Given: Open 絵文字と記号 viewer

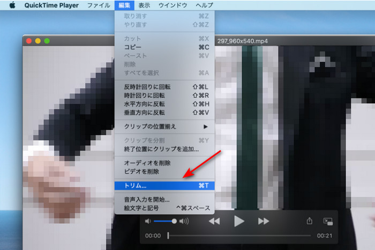Looking at the screenshot, I should coord(164,208).
